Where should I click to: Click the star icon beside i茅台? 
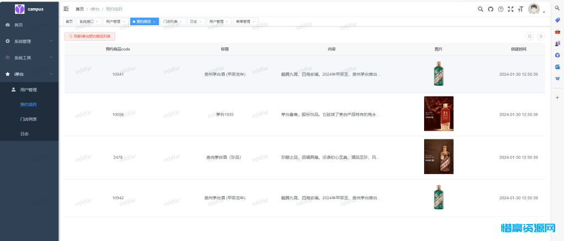click(8, 74)
